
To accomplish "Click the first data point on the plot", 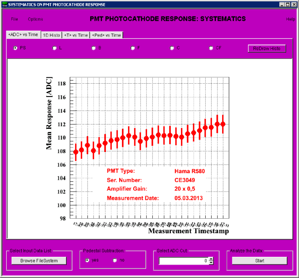I will [76, 152].
